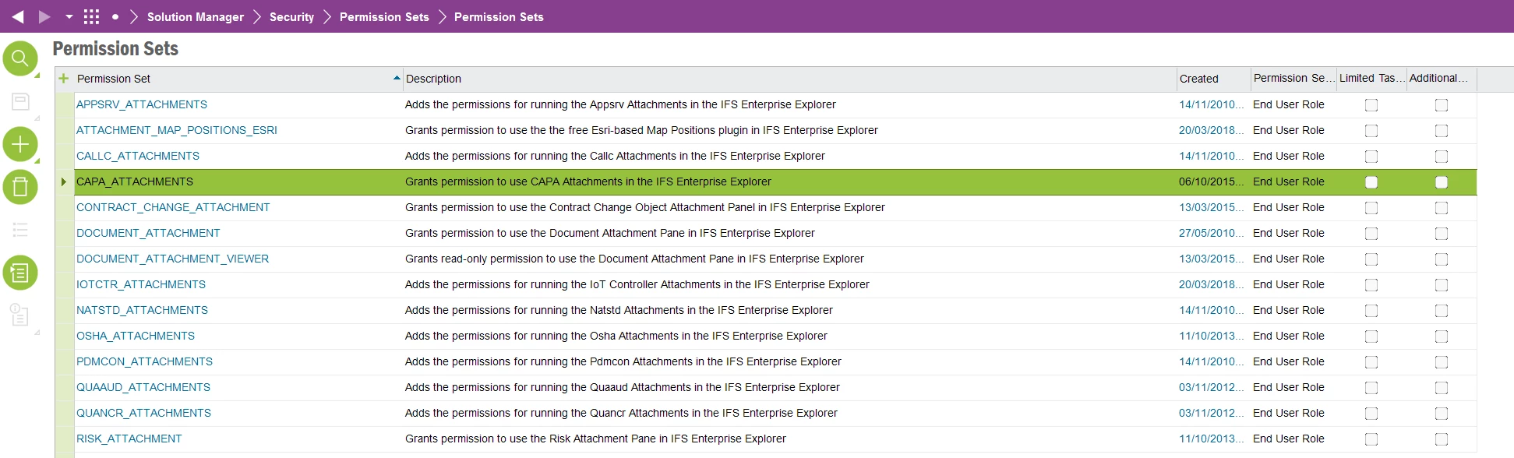Toggle Additional checkbox for CAPA_ATTACHMENTS row
1514x458 pixels.
click(1442, 182)
